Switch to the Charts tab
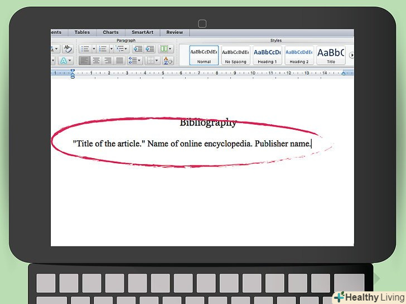Viewport: 406px width, 304px height. [x=110, y=32]
